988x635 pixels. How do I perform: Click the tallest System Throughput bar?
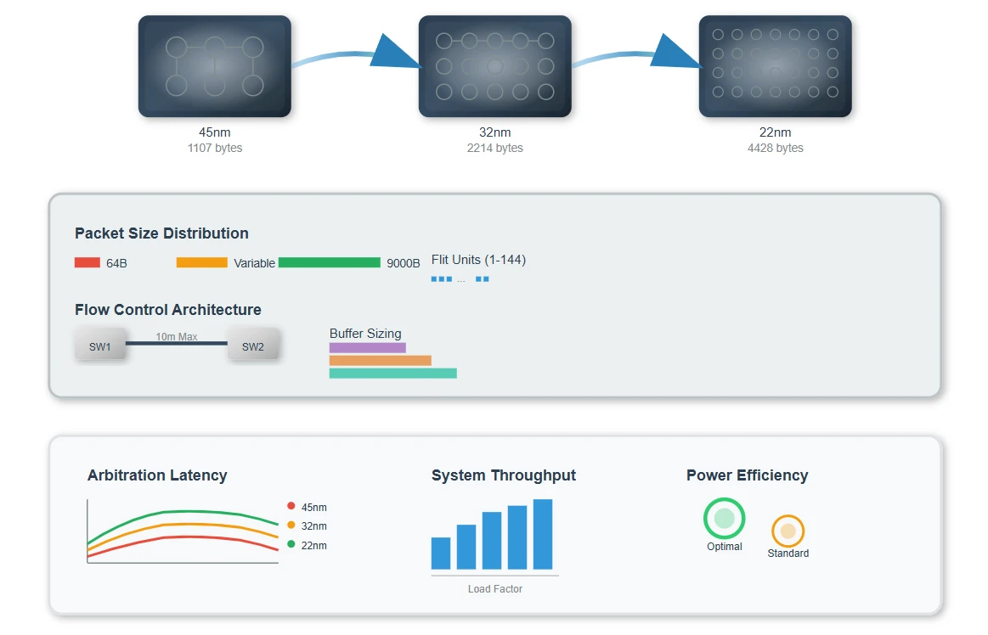(543, 534)
